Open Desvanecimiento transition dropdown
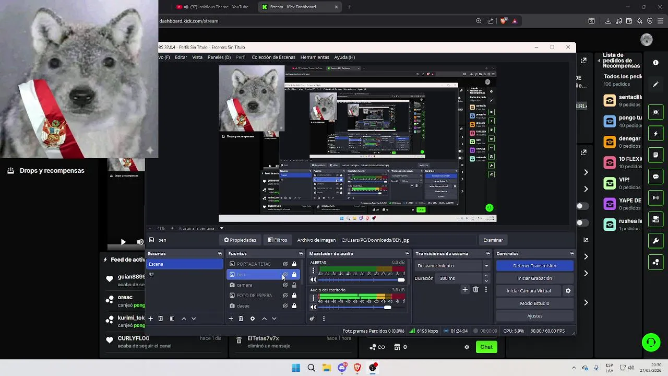Image resolution: width=668 pixels, height=376 pixels. [452, 266]
